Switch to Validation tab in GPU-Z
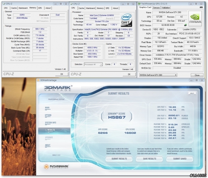Screen dimensions: 208x178 pos(166,8)
